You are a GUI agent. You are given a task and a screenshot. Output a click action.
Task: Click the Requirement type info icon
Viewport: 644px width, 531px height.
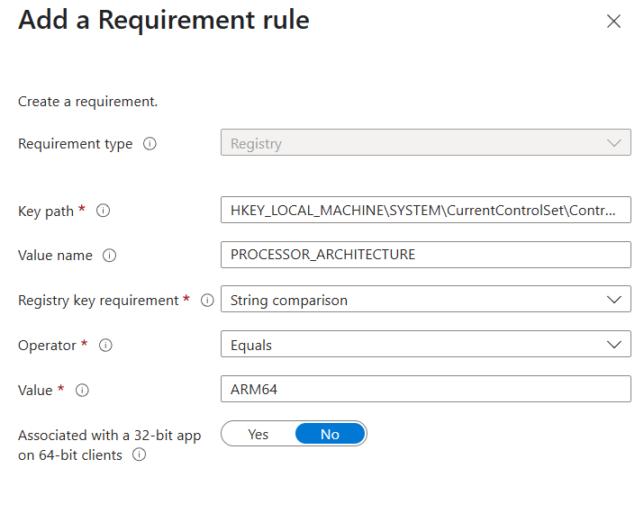click(x=150, y=144)
